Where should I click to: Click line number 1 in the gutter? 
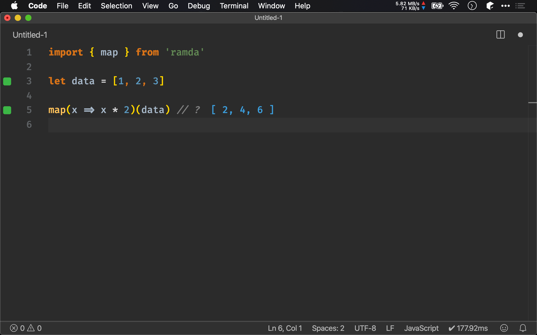coord(29,52)
